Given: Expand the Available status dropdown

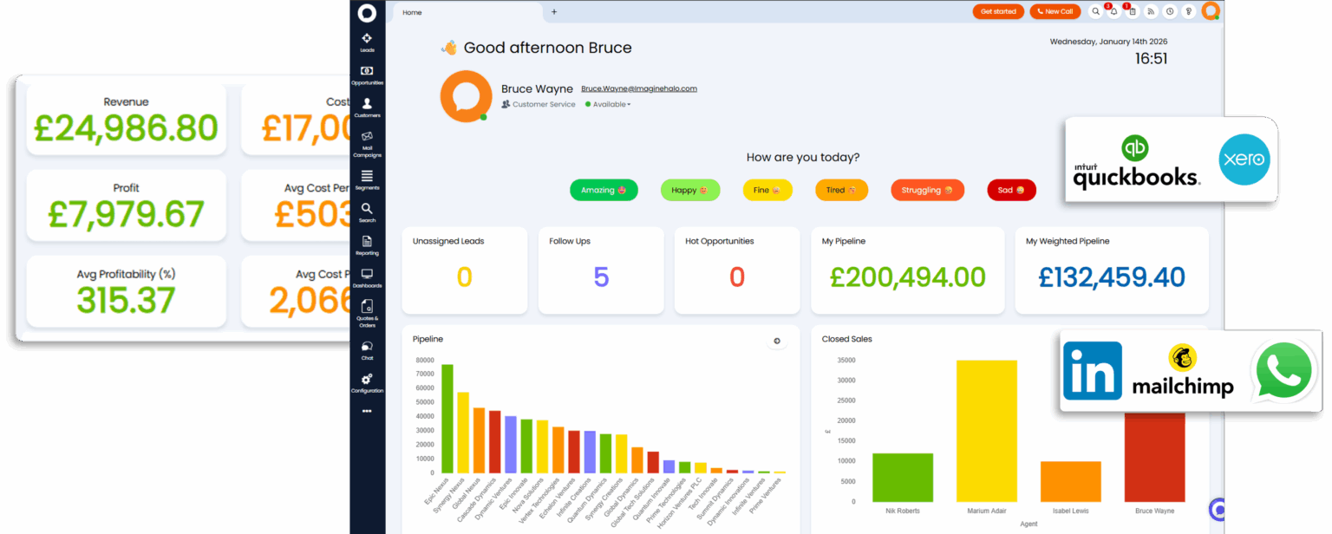Looking at the screenshot, I should [x=608, y=104].
